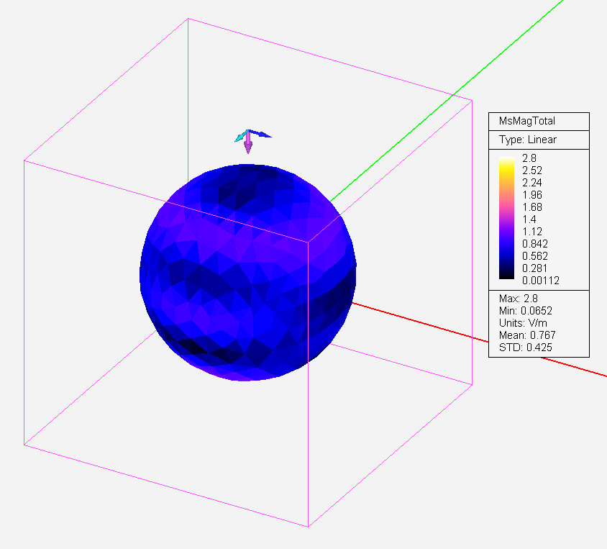Click the 1.68 scale value
The image size is (607, 549).
pos(532,207)
